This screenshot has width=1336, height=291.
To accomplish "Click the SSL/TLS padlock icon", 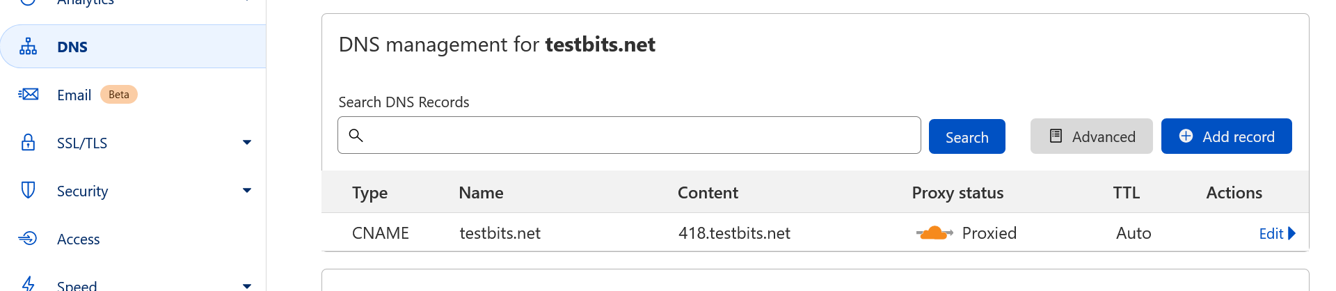I will (x=28, y=142).
